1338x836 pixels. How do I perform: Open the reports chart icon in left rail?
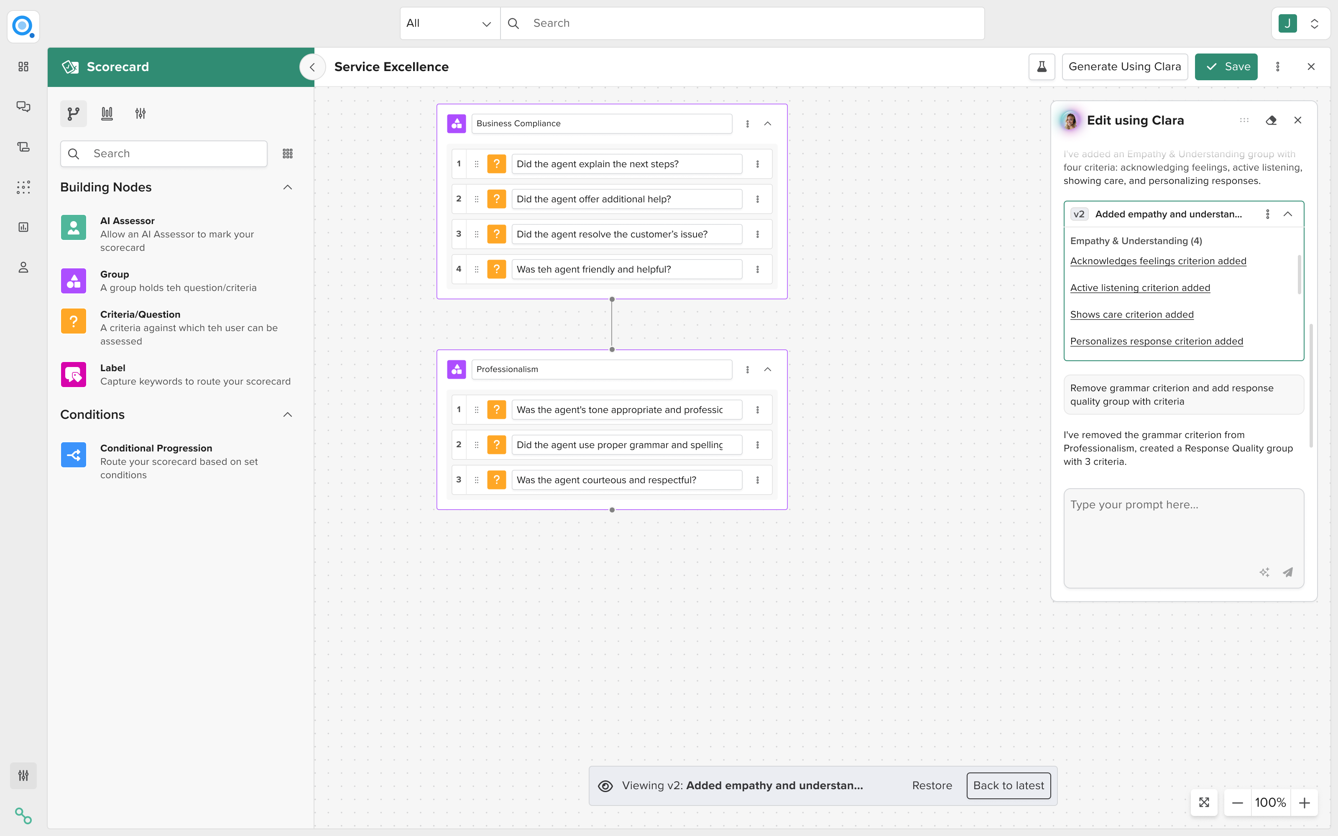(23, 227)
